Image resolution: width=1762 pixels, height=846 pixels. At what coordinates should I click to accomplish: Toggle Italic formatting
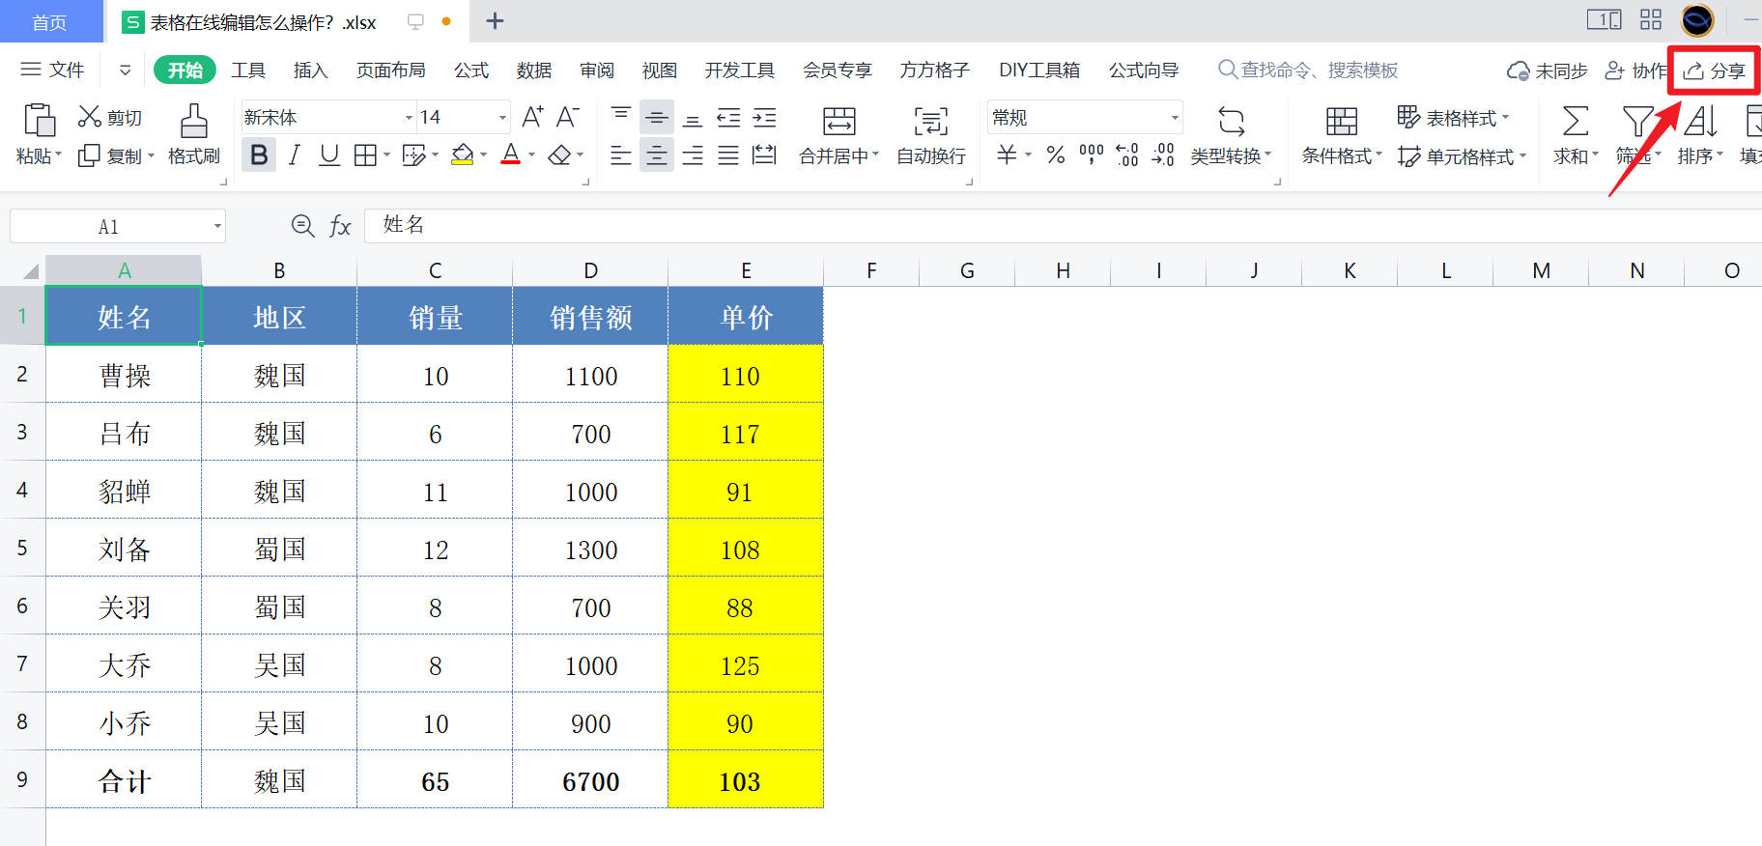pos(295,155)
